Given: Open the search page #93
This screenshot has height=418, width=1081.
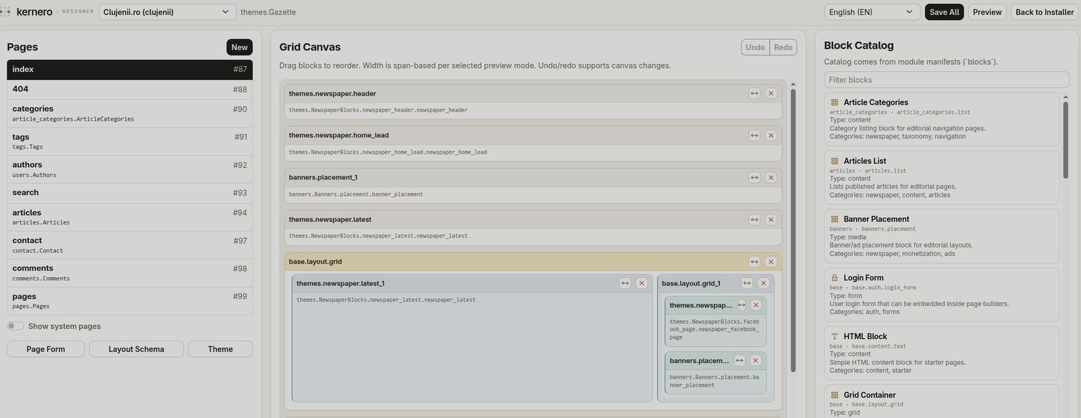Looking at the screenshot, I should click(x=130, y=193).
